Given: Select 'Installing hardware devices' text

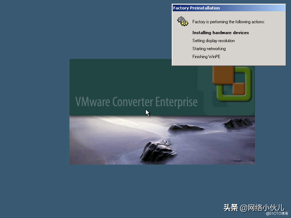Looking at the screenshot, I should click(x=220, y=33).
